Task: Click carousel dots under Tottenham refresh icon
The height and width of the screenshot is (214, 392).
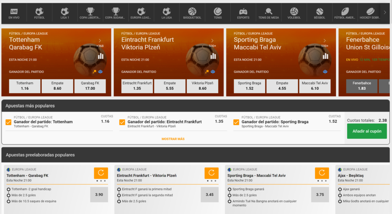Action: click(x=101, y=181)
